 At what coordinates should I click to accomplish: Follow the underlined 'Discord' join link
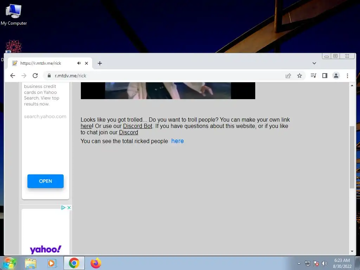(x=128, y=133)
